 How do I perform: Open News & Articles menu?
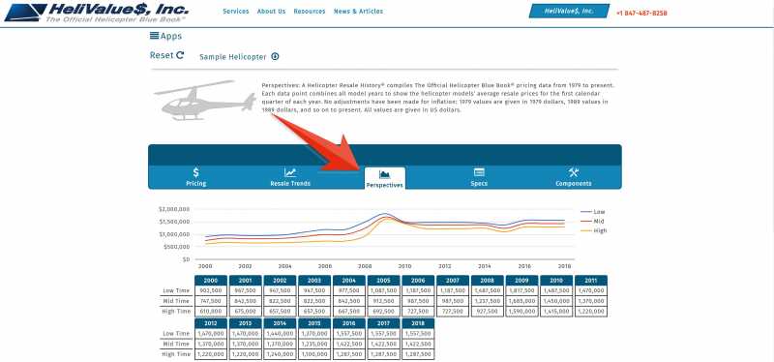(358, 12)
